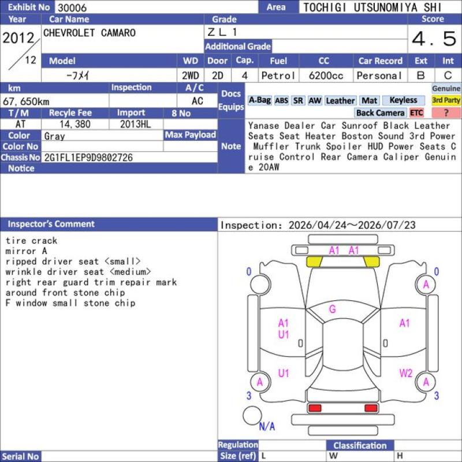Select the inspection date range 2026/04/24～2026/07/23
The image size is (462, 462).
pyautogui.click(x=352, y=225)
